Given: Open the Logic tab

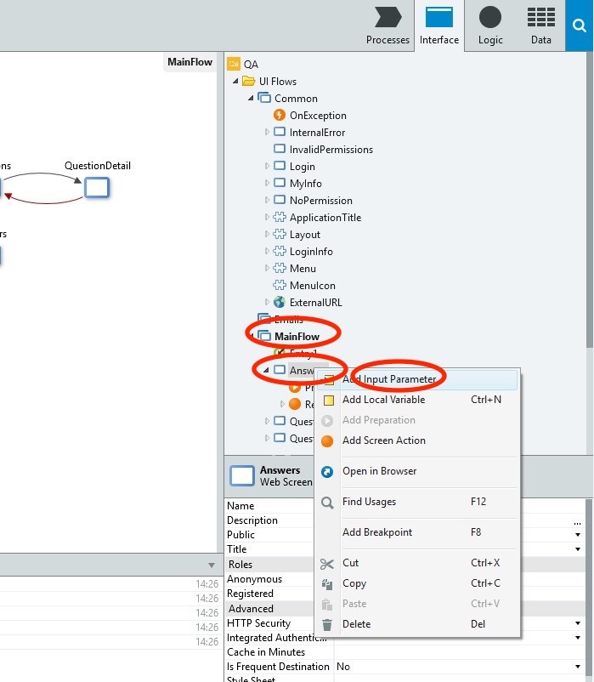Looking at the screenshot, I should click(490, 26).
